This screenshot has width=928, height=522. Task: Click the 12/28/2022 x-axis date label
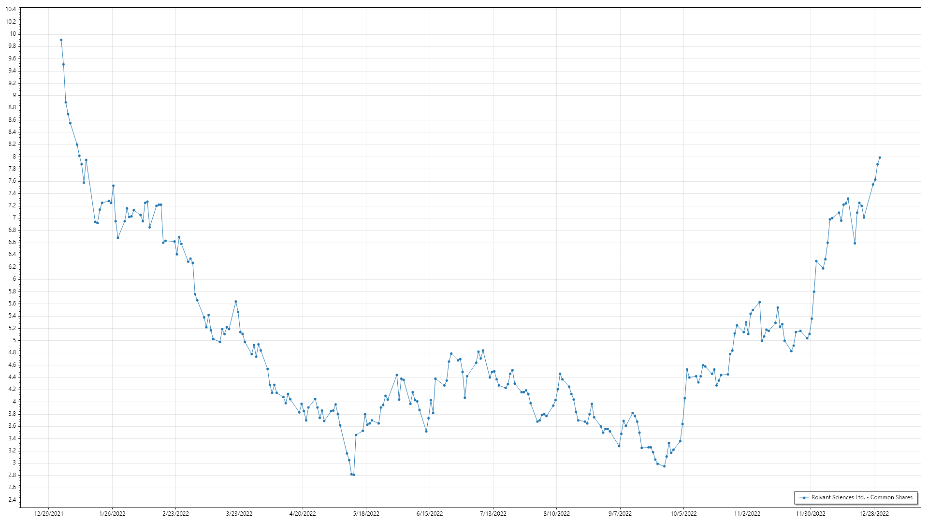(x=874, y=514)
